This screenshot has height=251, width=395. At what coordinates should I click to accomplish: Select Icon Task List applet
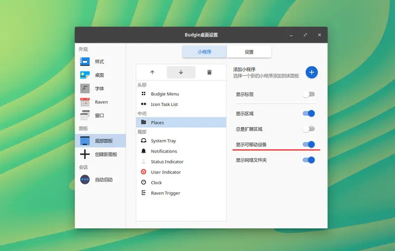[164, 104]
